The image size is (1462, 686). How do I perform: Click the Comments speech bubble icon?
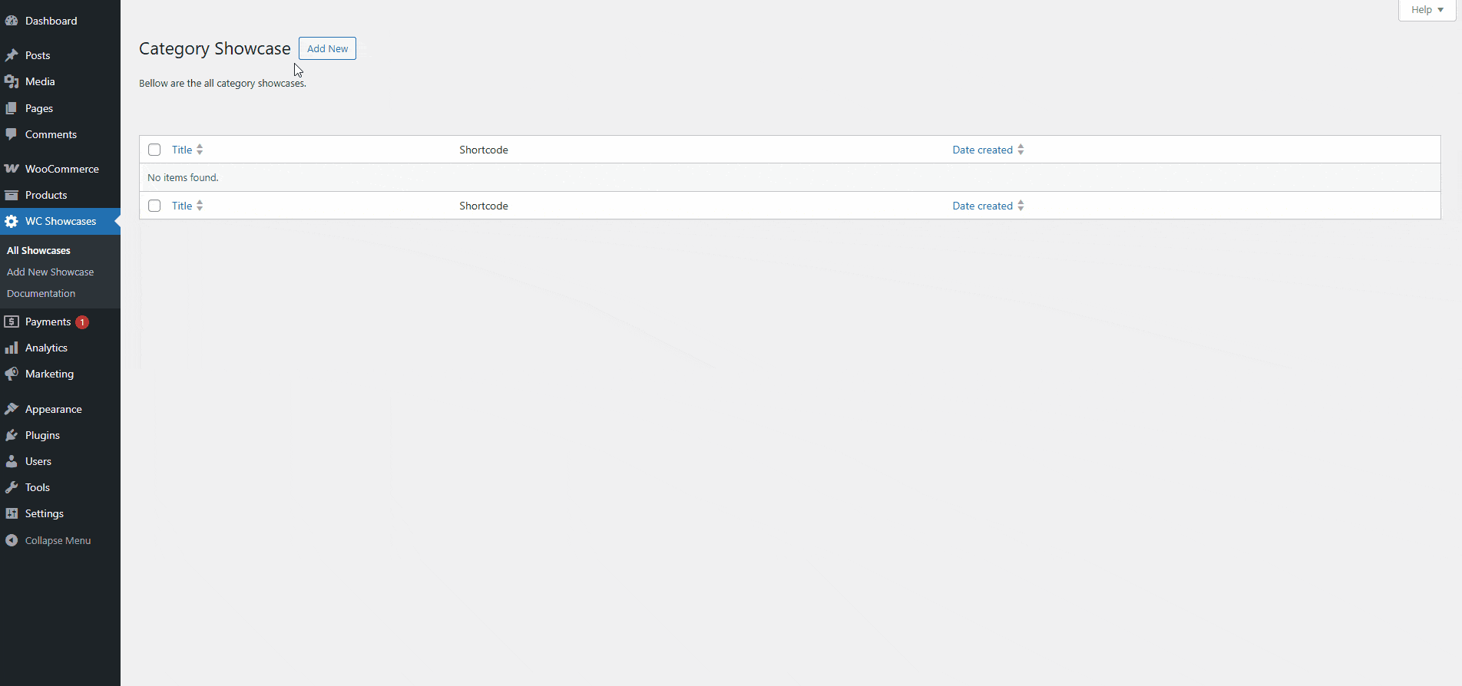(12, 134)
